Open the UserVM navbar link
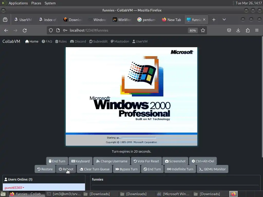Viewport: 263px width, 197px height. 140,41
